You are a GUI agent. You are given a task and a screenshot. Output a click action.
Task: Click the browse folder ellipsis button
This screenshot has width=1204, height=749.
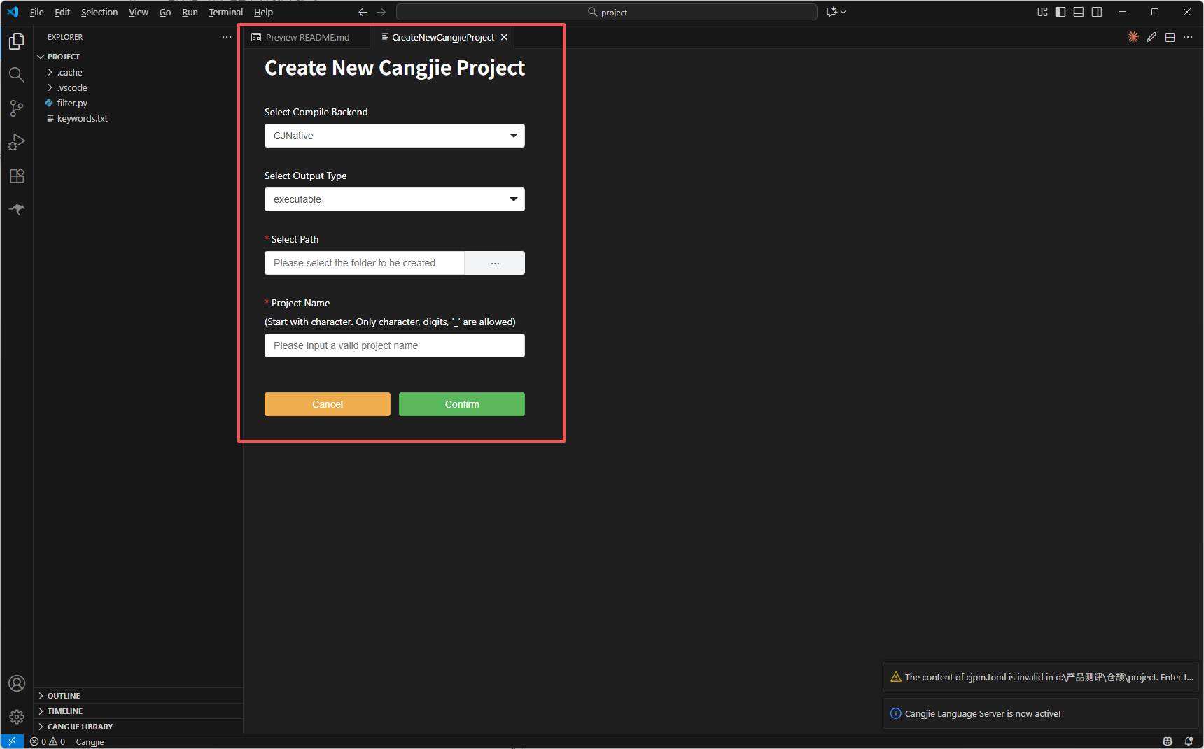pyautogui.click(x=495, y=263)
